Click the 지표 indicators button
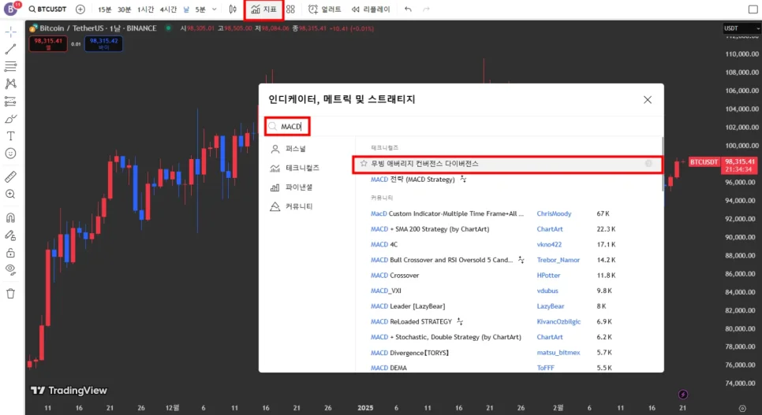762x415 pixels. click(x=264, y=9)
